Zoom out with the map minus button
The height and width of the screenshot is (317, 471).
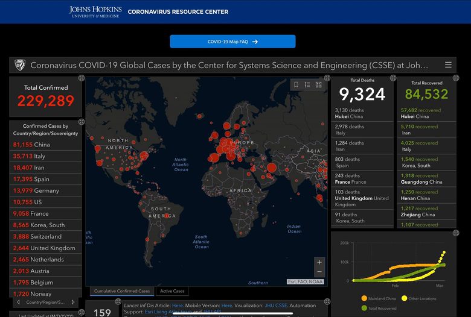tap(319, 272)
